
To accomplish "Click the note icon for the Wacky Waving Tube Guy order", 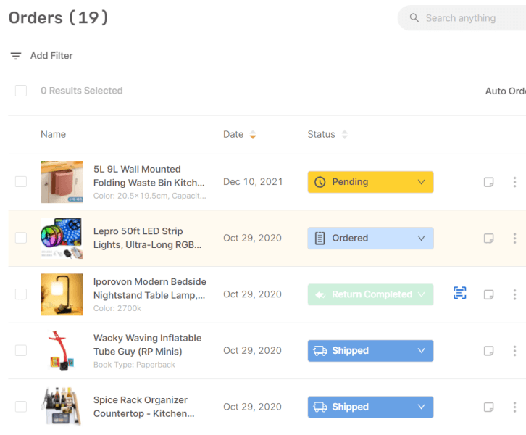I will click(x=489, y=351).
